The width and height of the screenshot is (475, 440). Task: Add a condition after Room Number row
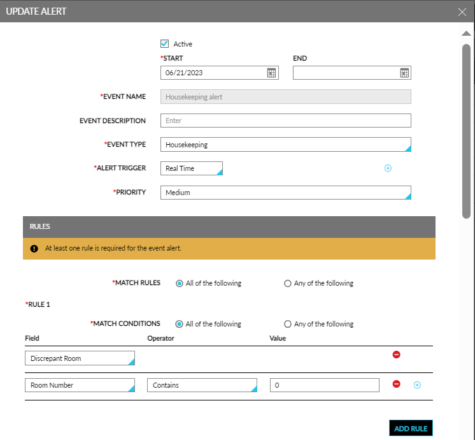click(x=417, y=385)
